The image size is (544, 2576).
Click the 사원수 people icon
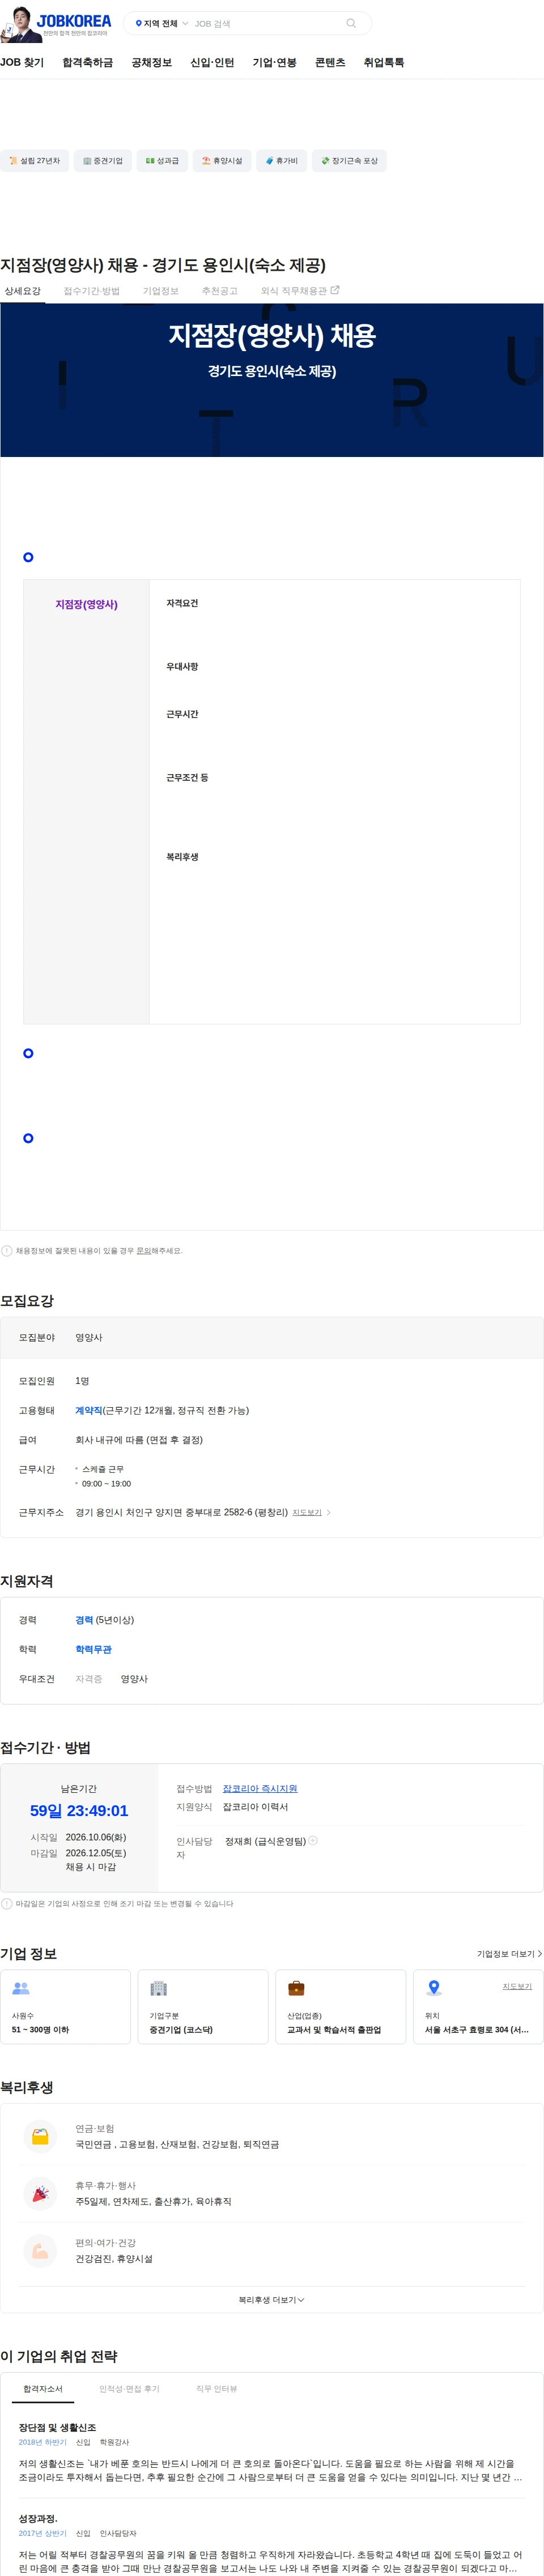(21, 1989)
